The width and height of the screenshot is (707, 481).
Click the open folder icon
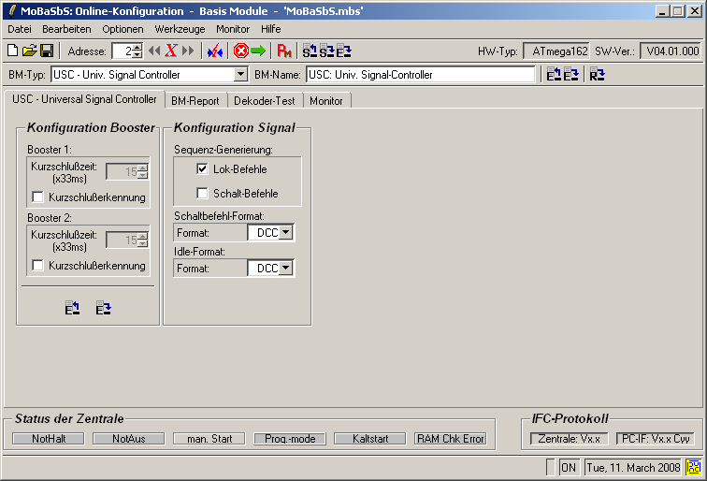click(x=29, y=51)
